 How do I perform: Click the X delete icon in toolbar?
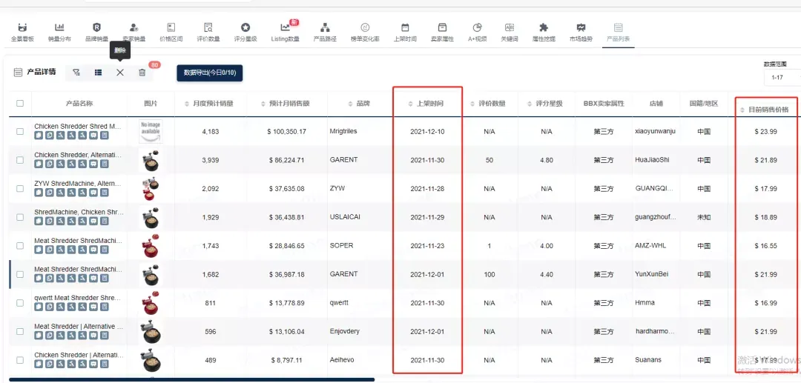point(120,73)
